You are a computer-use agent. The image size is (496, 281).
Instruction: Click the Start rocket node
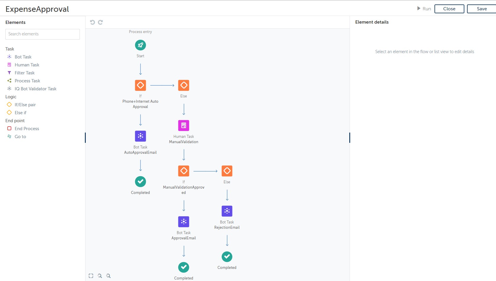click(x=140, y=45)
